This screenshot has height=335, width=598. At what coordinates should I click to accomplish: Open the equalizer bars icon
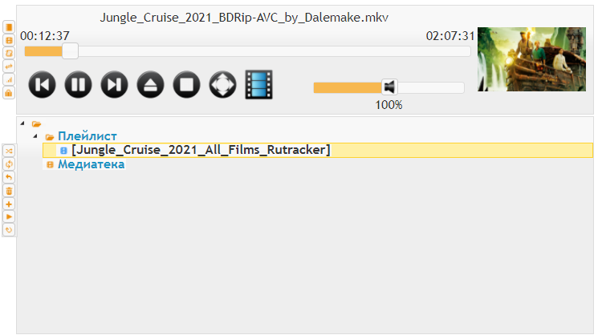[9, 80]
